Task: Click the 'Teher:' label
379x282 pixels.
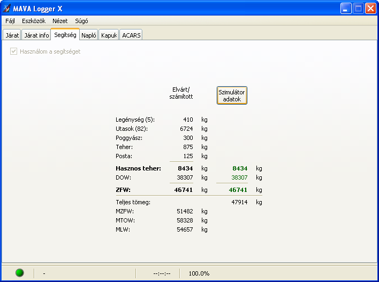Action: point(124,147)
